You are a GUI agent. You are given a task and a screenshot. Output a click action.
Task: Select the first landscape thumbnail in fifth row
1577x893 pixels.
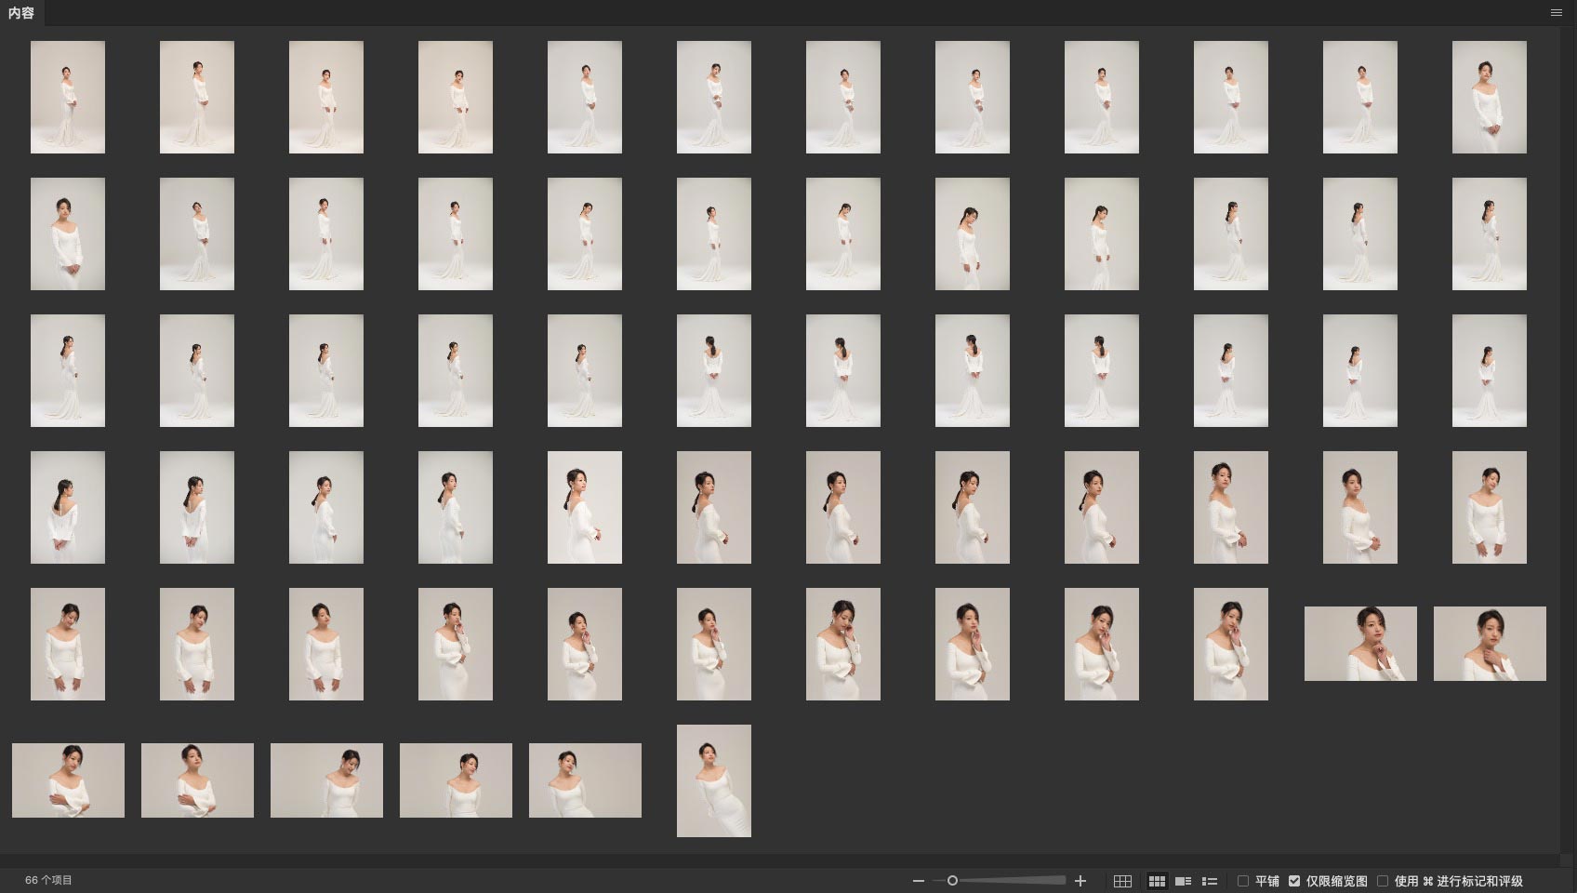[x=1360, y=644]
